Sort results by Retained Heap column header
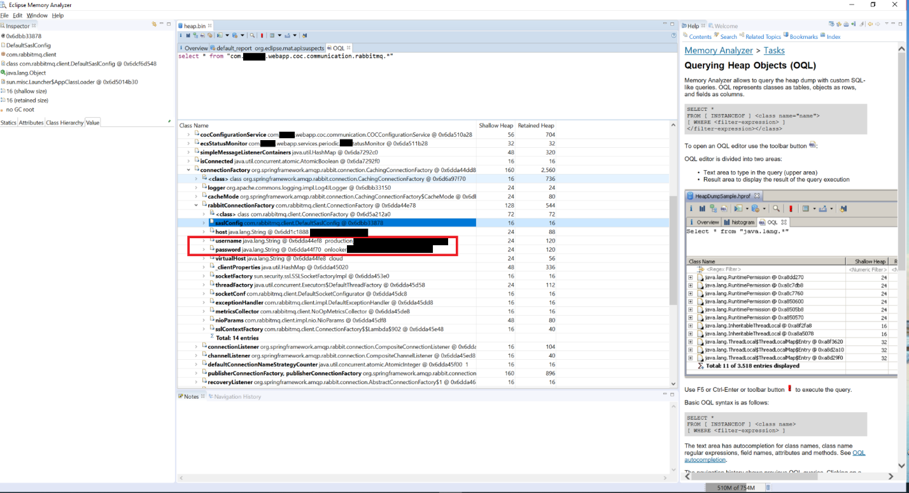This screenshot has height=493, width=909. 536,125
